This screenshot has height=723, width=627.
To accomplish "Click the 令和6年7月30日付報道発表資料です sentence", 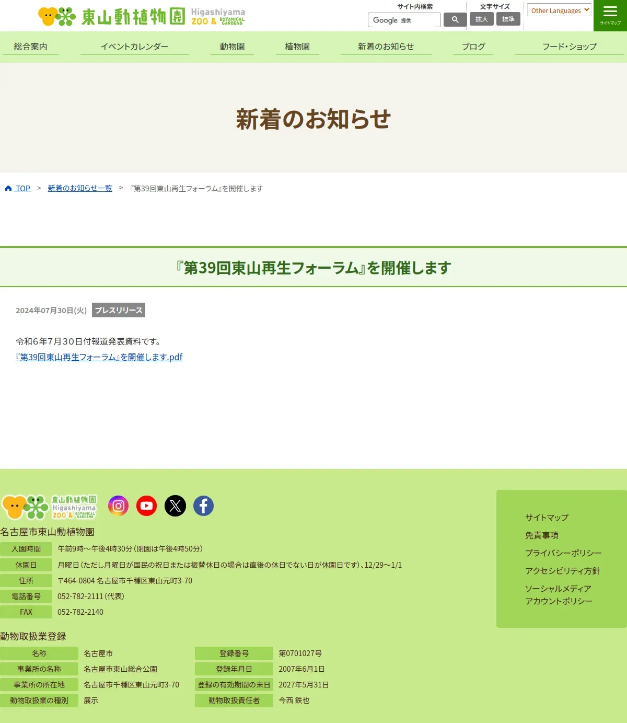I will pos(89,341).
